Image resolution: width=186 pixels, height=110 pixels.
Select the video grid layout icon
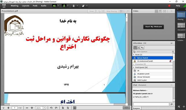click(156, 11)
